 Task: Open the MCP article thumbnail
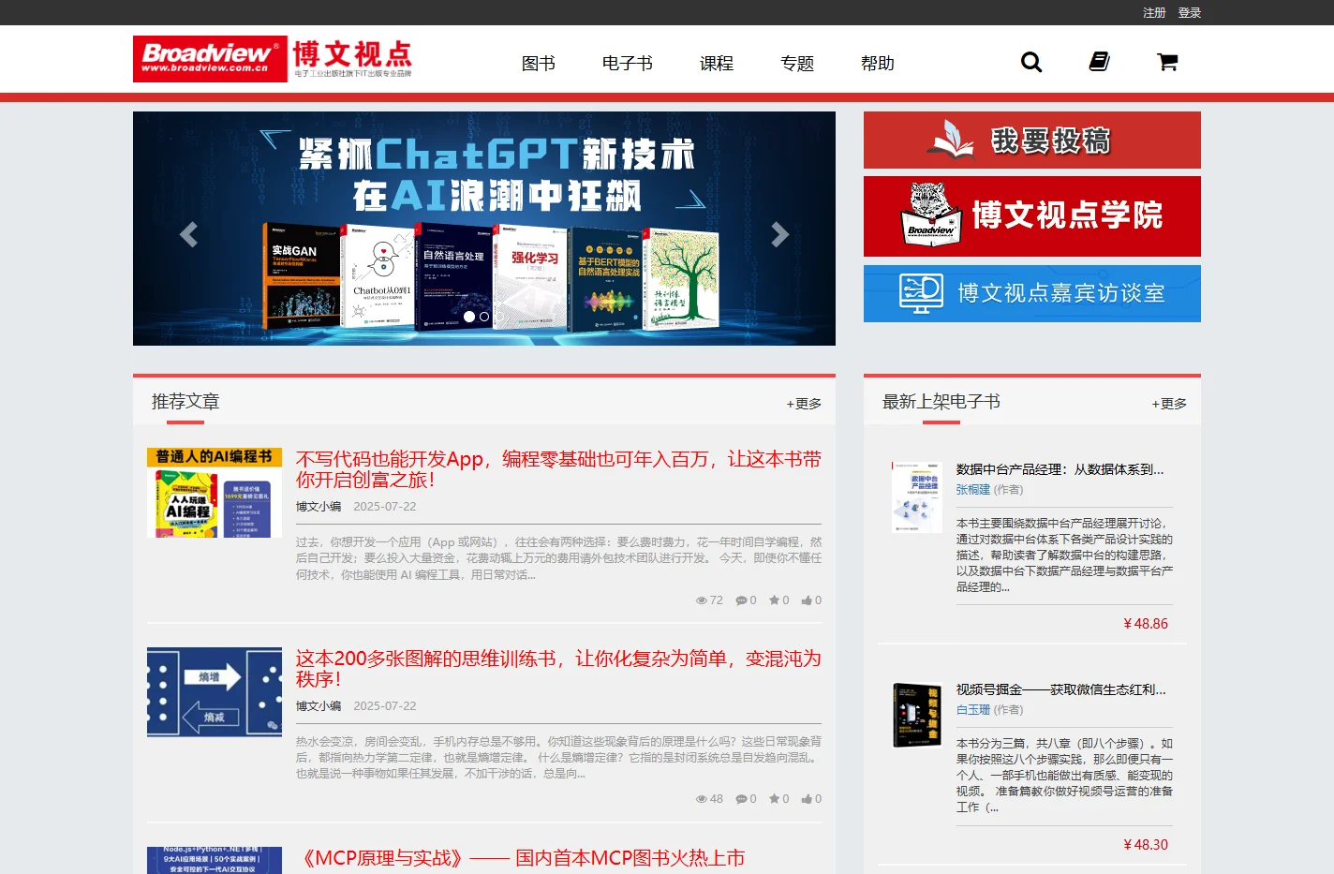tap(215, 860)
